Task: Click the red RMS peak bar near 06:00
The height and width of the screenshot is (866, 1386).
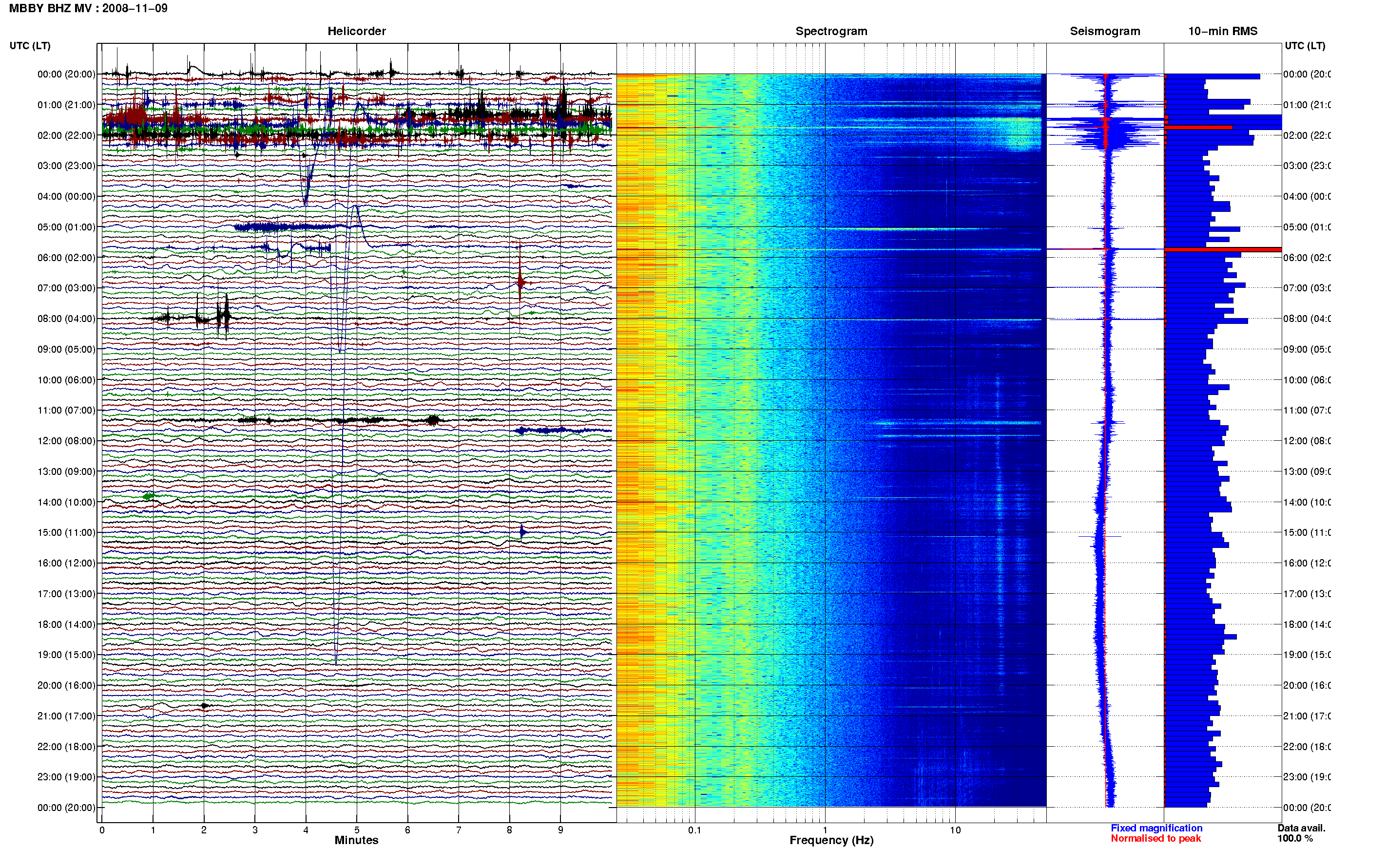Action: [x=1223, y=250]
